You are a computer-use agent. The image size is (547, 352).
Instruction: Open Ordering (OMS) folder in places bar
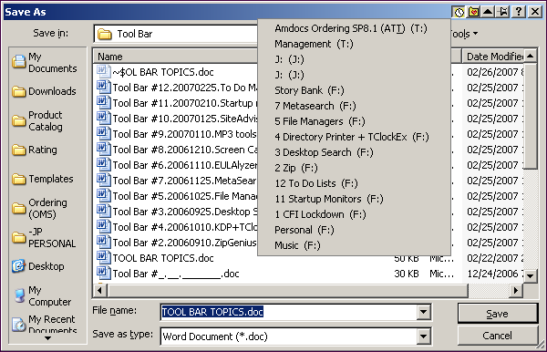click(39, 208)
